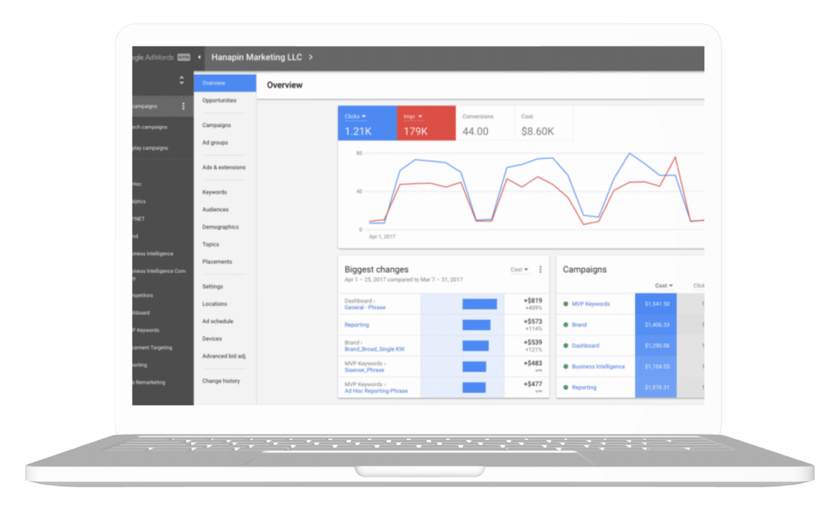Open the Cost dropdown in Biggest changes

coord(519,270)
